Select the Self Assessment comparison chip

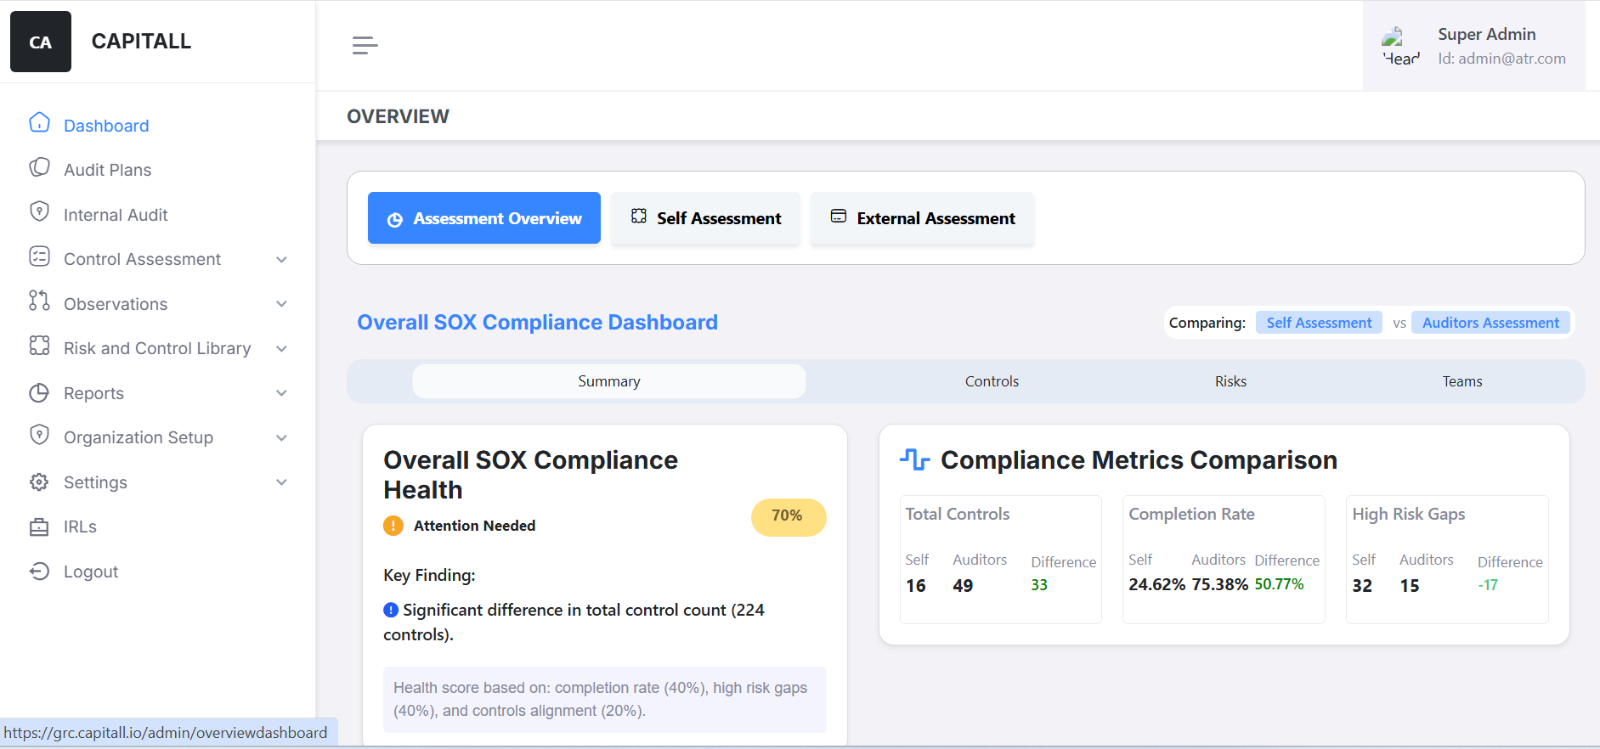[x=1318, y=323]
